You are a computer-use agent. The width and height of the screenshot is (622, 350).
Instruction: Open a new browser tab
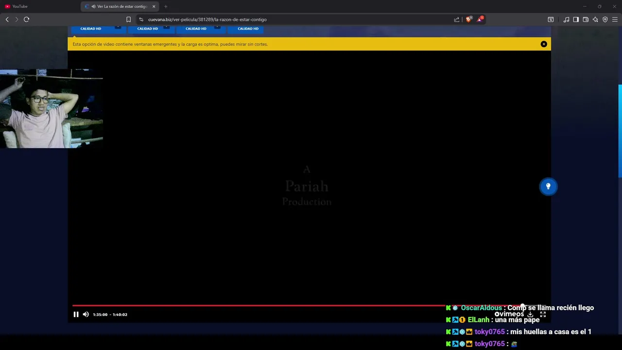pyautogui.click(x=166, y=6)
